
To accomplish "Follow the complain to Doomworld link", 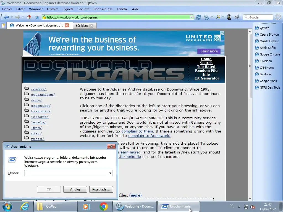I will pos(149,136).
